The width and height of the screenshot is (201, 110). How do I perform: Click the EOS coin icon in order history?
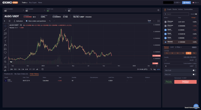(x=6, y=81)
